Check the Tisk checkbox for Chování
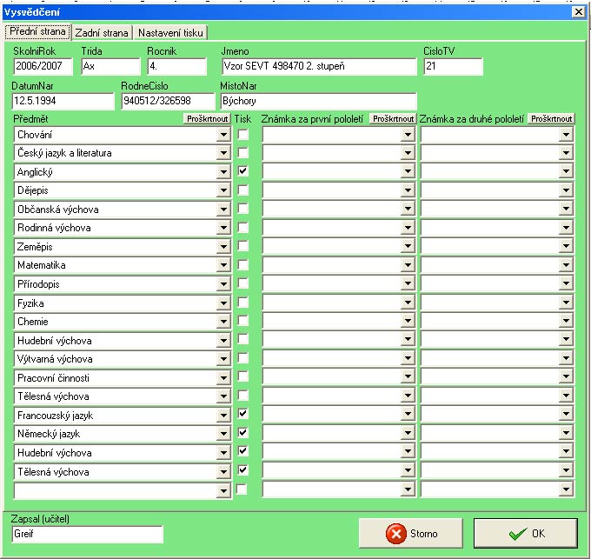591x559 pixels. 243,135
